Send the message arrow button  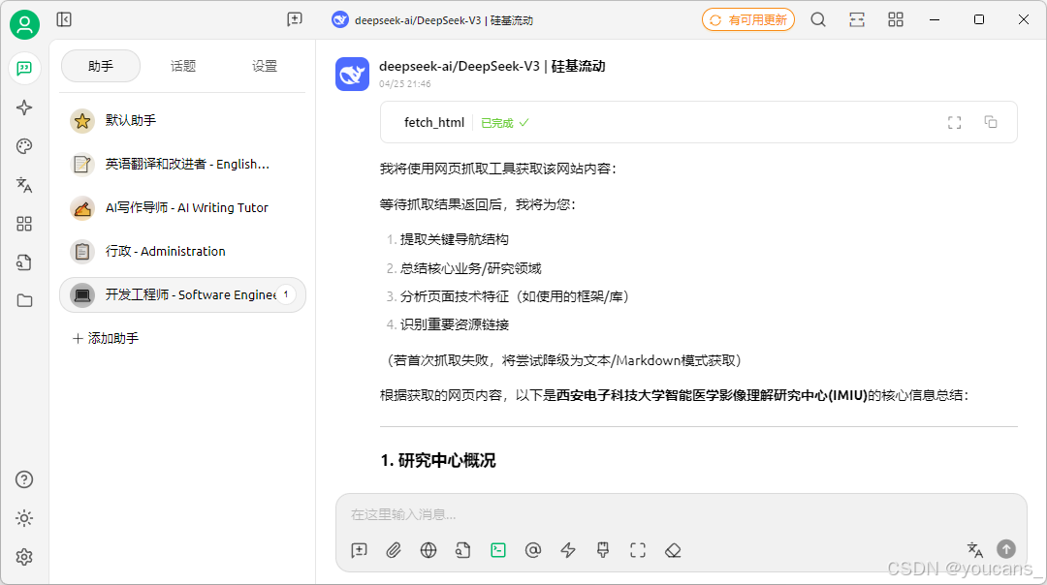[1006, 549]
